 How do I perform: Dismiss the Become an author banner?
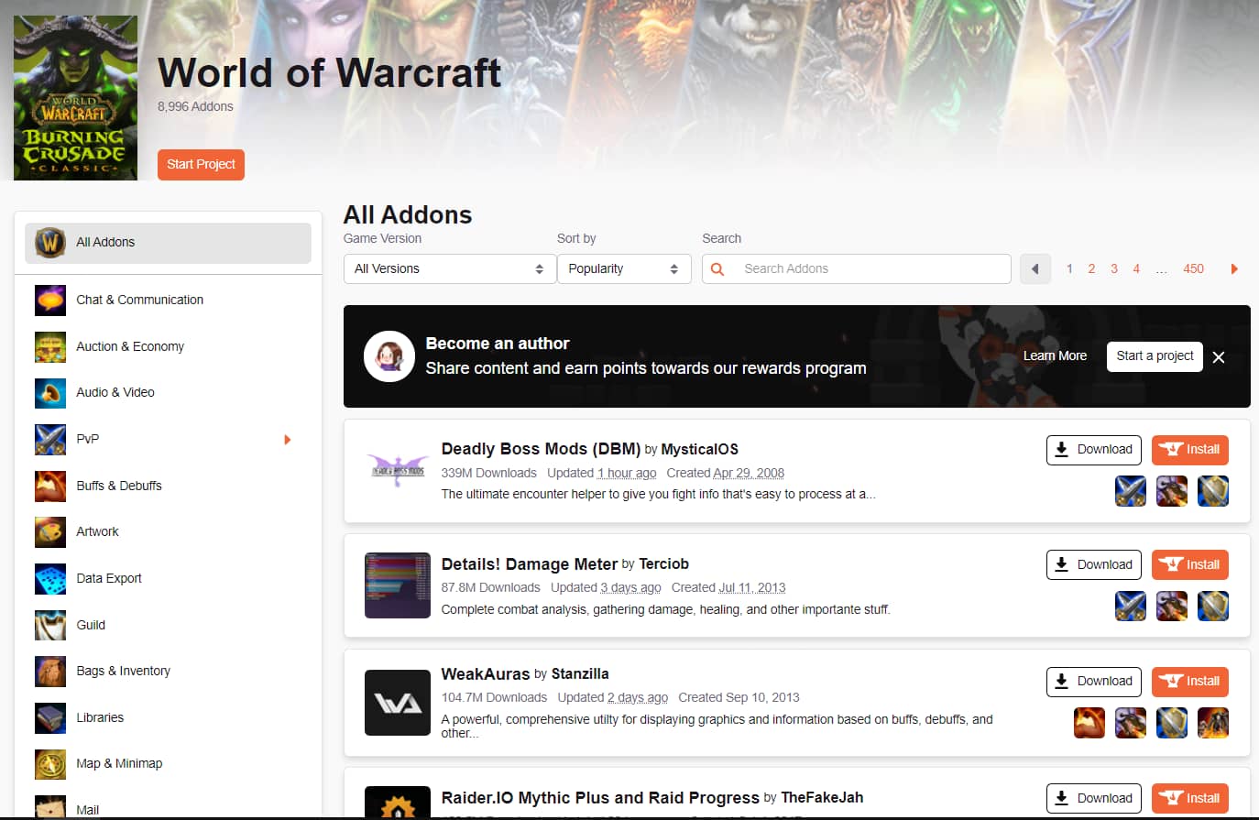(1219, 357)
